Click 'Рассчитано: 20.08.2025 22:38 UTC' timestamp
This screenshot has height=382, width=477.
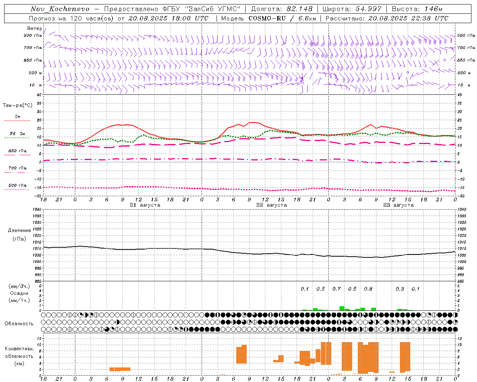[387, 18]
